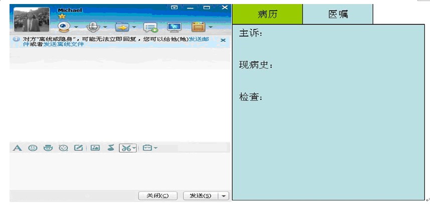Image resolution: width=430 pixels, height=205 pixels.
Task: Switch to the 病历 tab
Action: tap(267, 14)
